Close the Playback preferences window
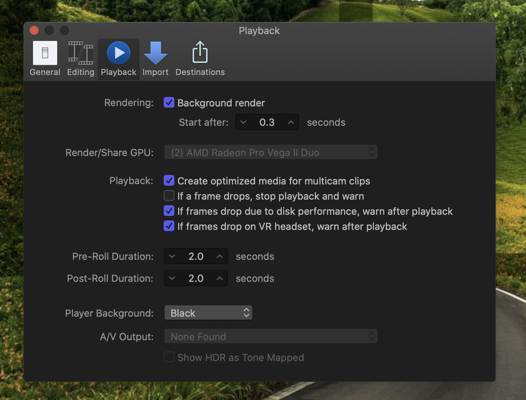The image size is (526, 400). click(x=34, y=30)
